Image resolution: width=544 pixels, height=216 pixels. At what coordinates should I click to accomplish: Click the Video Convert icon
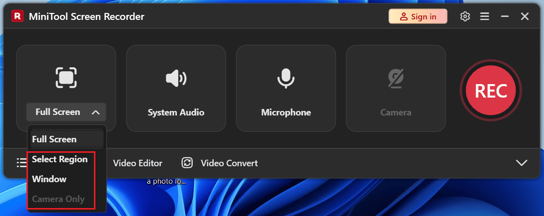pos(187,163)
